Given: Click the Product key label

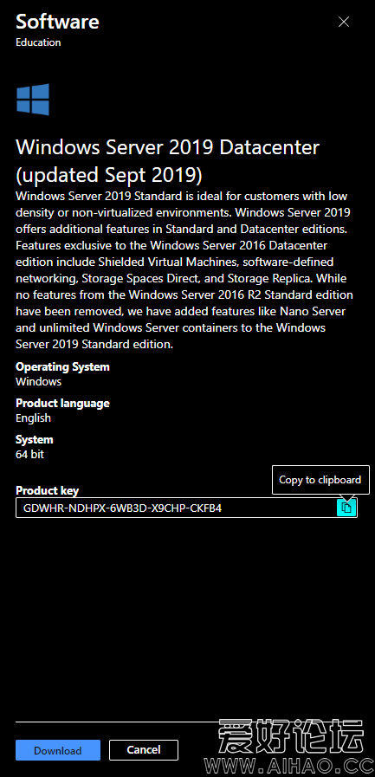Looking at the screenshot, I should 47,490.
